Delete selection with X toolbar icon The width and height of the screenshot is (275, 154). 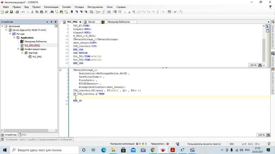click(x=46, y=12)
